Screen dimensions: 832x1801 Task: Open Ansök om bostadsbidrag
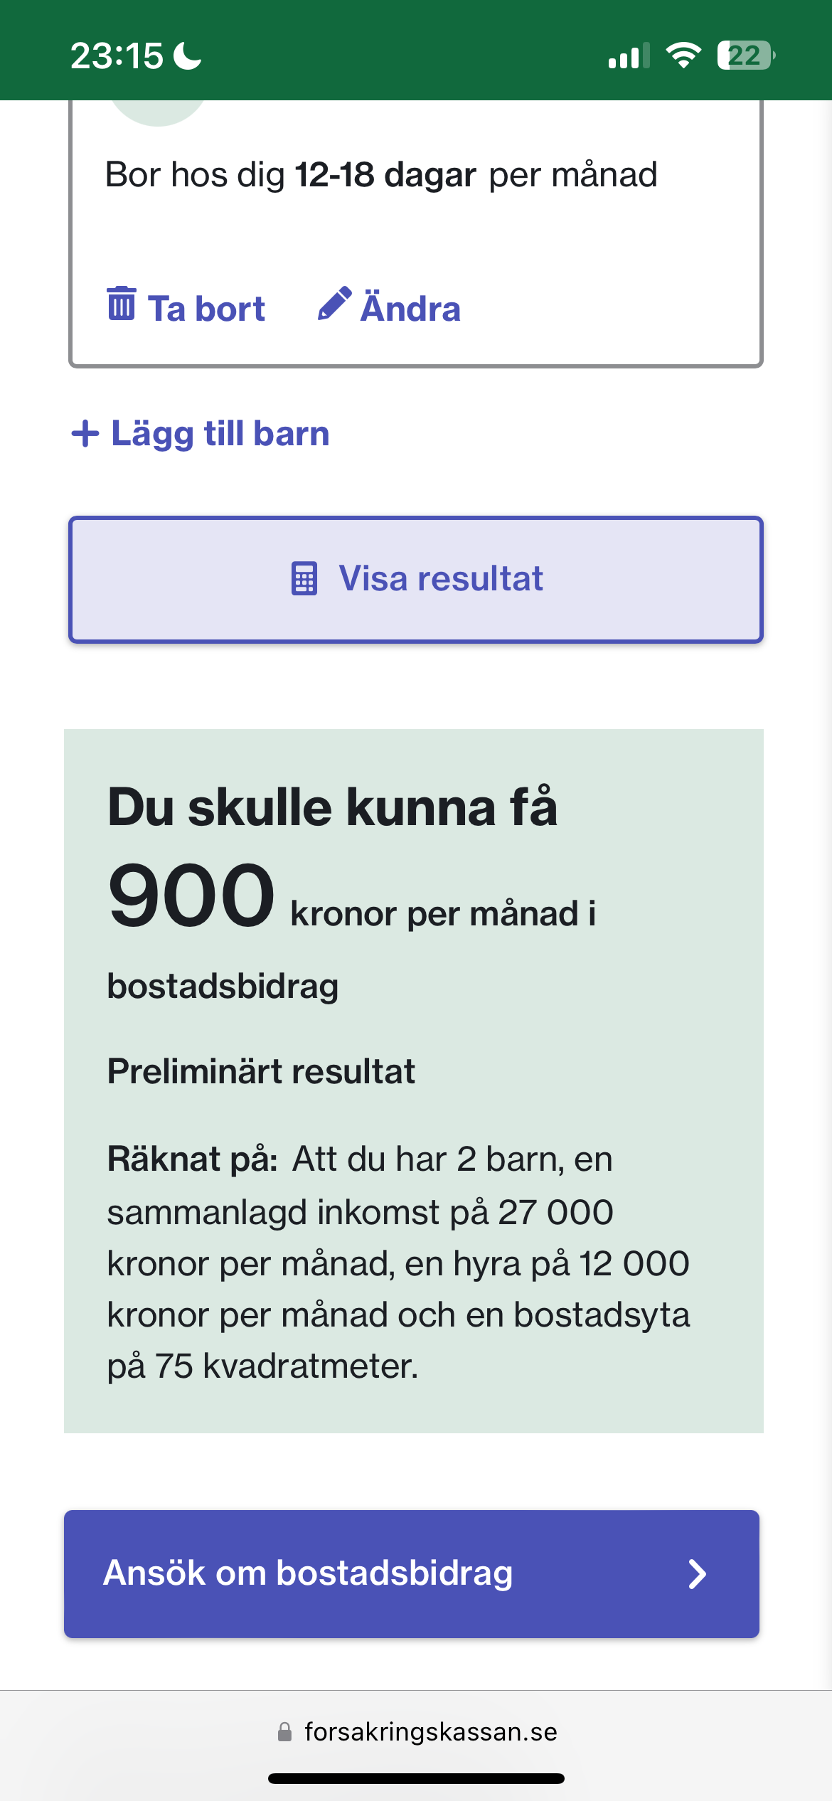coord(308,1573)
